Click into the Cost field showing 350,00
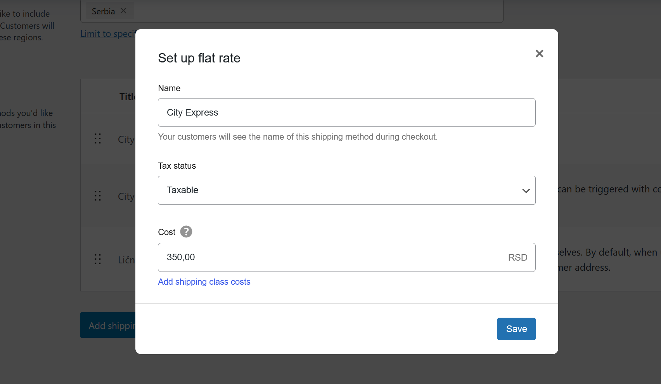The width and height of the screenshot is (661, 384). coord(346,257)
